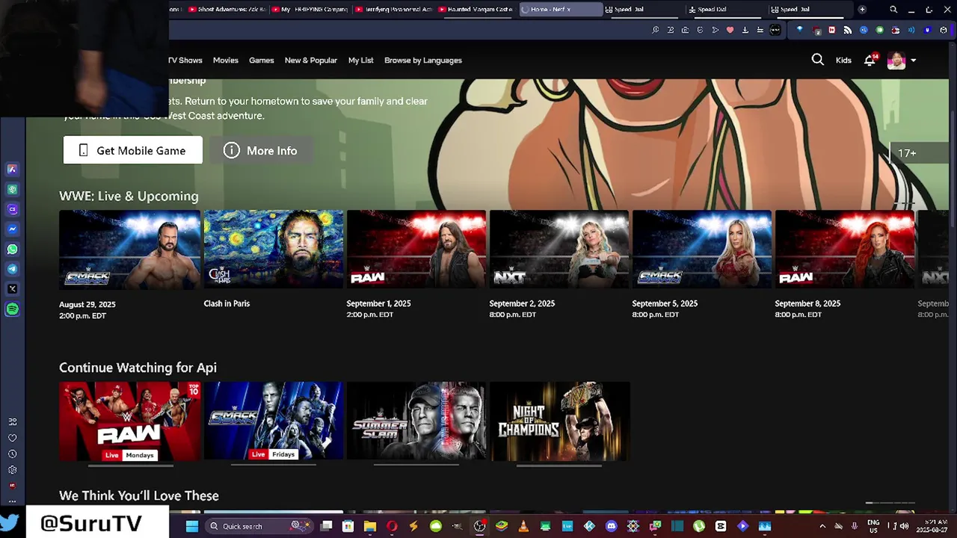Open the RAW September 8 event card

844,249
